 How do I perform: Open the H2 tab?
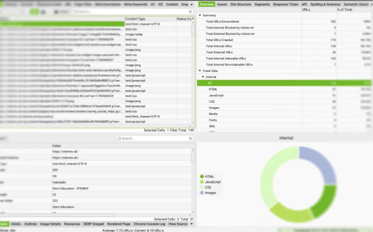click(160, 4)
